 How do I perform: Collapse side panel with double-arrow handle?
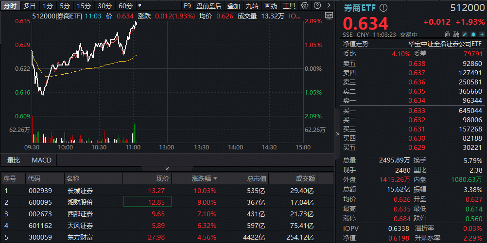coord(338,134)
